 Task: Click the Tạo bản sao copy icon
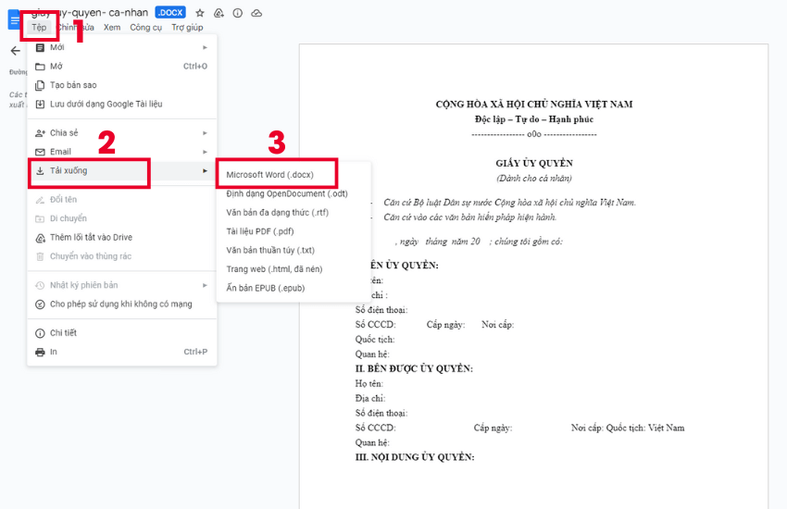tap(40, 86)
